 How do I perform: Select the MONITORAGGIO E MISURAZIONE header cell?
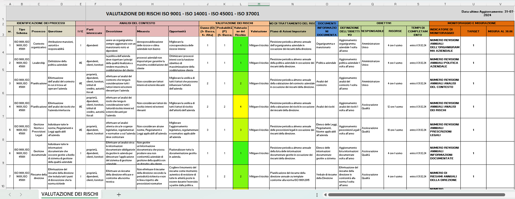pyautogui.click(x=472, y=23)
